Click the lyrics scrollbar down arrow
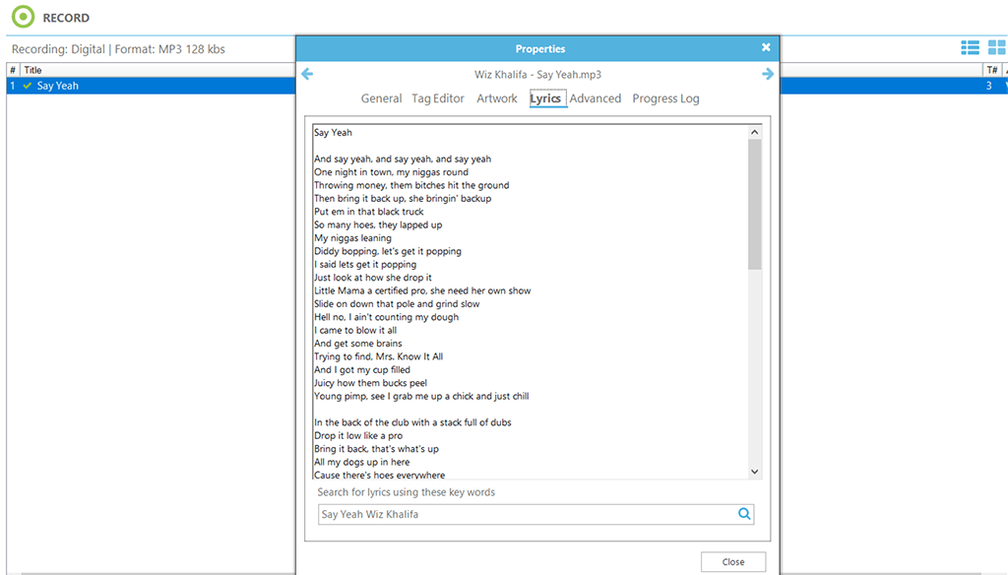Image resolution: width=1008 pixels, height=575 pixels. click(x=755, y=472)
